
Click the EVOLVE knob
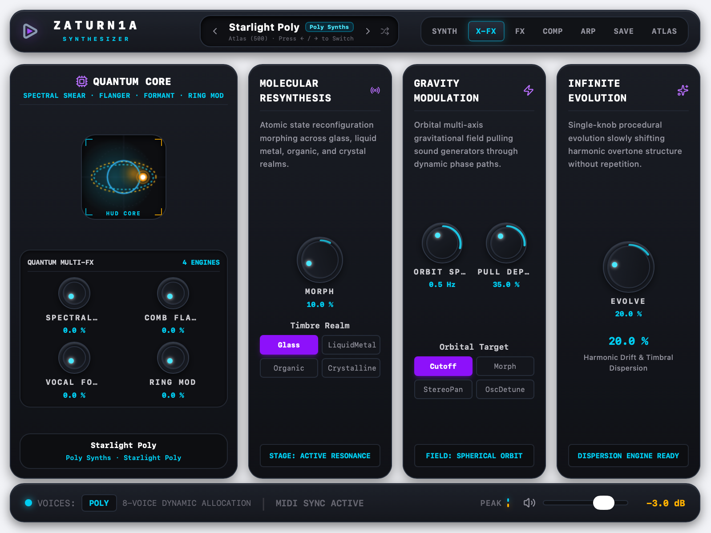(x=628, y=267)
